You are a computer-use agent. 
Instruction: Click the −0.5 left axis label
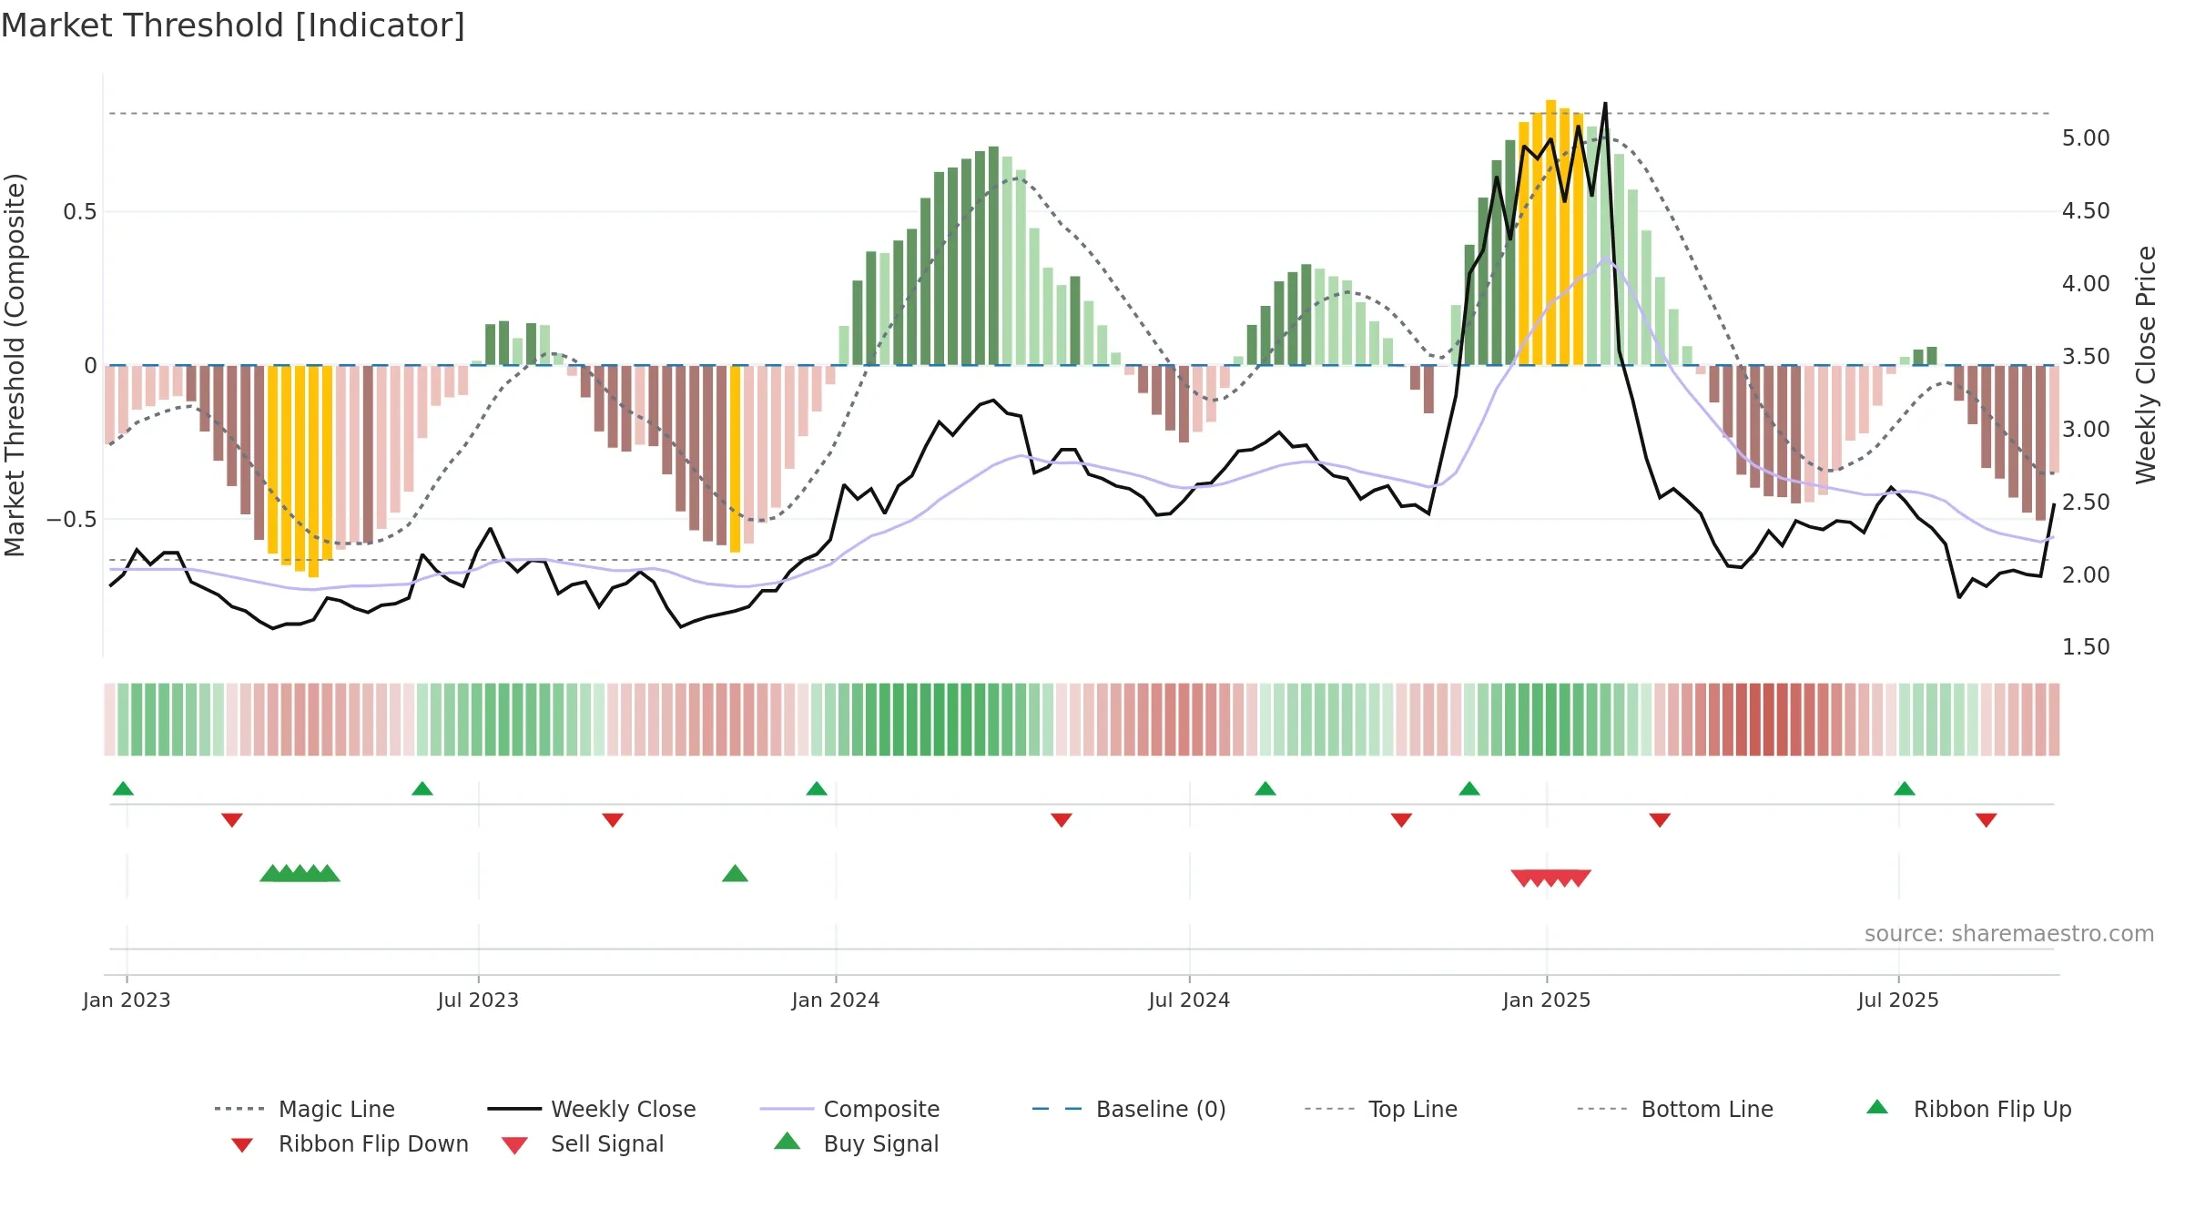[71, 520]
